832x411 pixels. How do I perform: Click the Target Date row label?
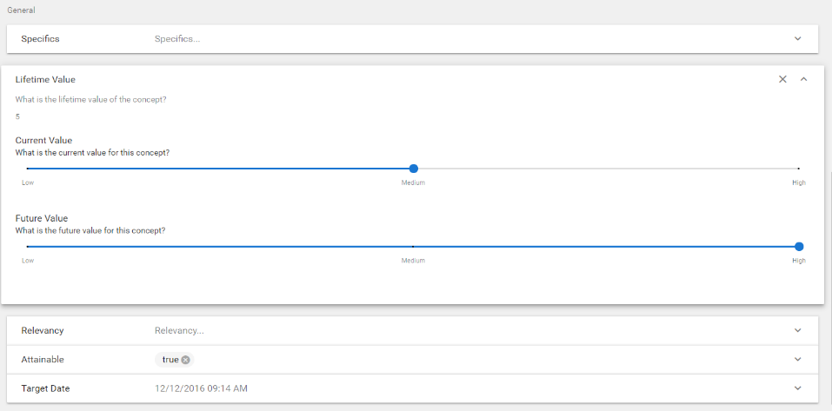pos(45,388)
